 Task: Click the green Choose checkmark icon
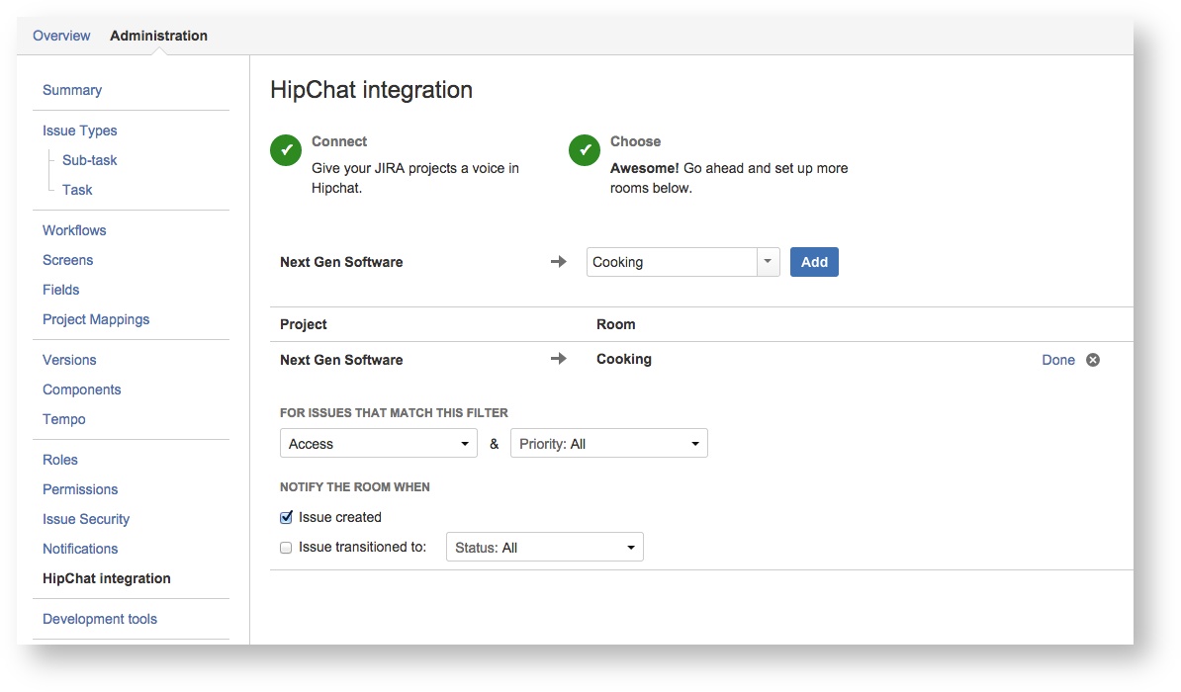[x=585, y=150]
